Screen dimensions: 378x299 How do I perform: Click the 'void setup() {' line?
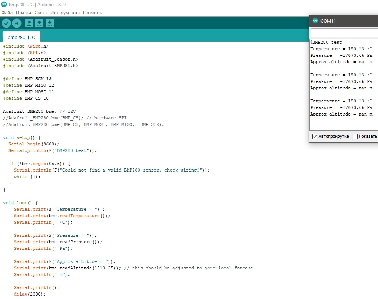click(22, 137)
